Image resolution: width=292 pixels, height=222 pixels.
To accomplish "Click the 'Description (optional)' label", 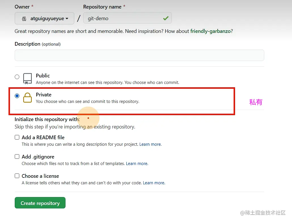I will tap(38, 44).
